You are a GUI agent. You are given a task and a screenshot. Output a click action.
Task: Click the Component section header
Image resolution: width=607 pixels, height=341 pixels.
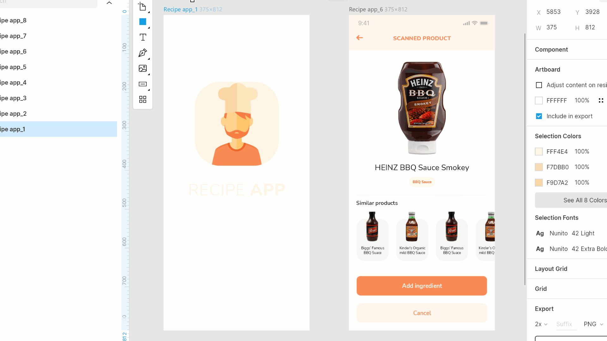[551, 50]
